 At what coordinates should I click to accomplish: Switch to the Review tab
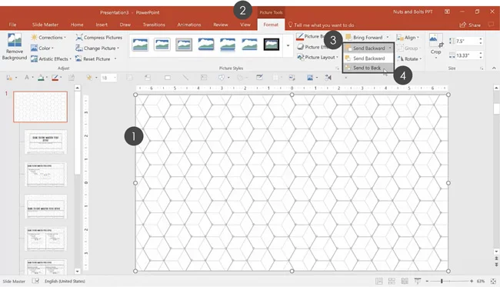click(x=221, y=25)
